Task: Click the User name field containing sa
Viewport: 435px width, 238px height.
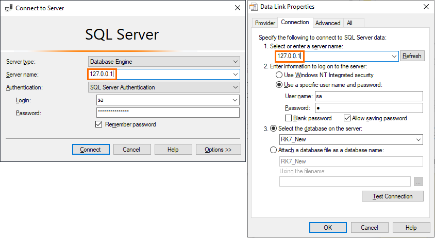Action: tap(369, 96)
